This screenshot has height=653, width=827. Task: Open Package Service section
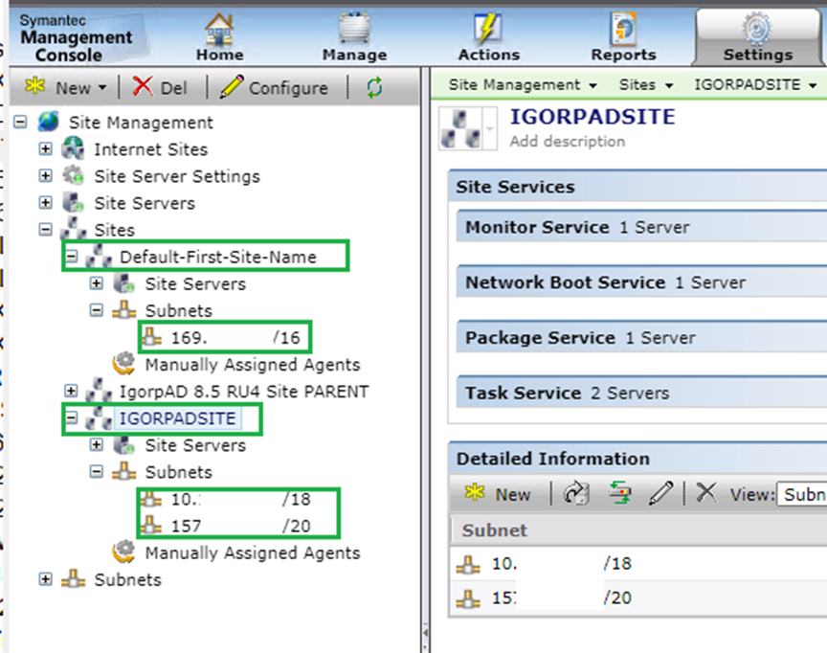[641, 338]
